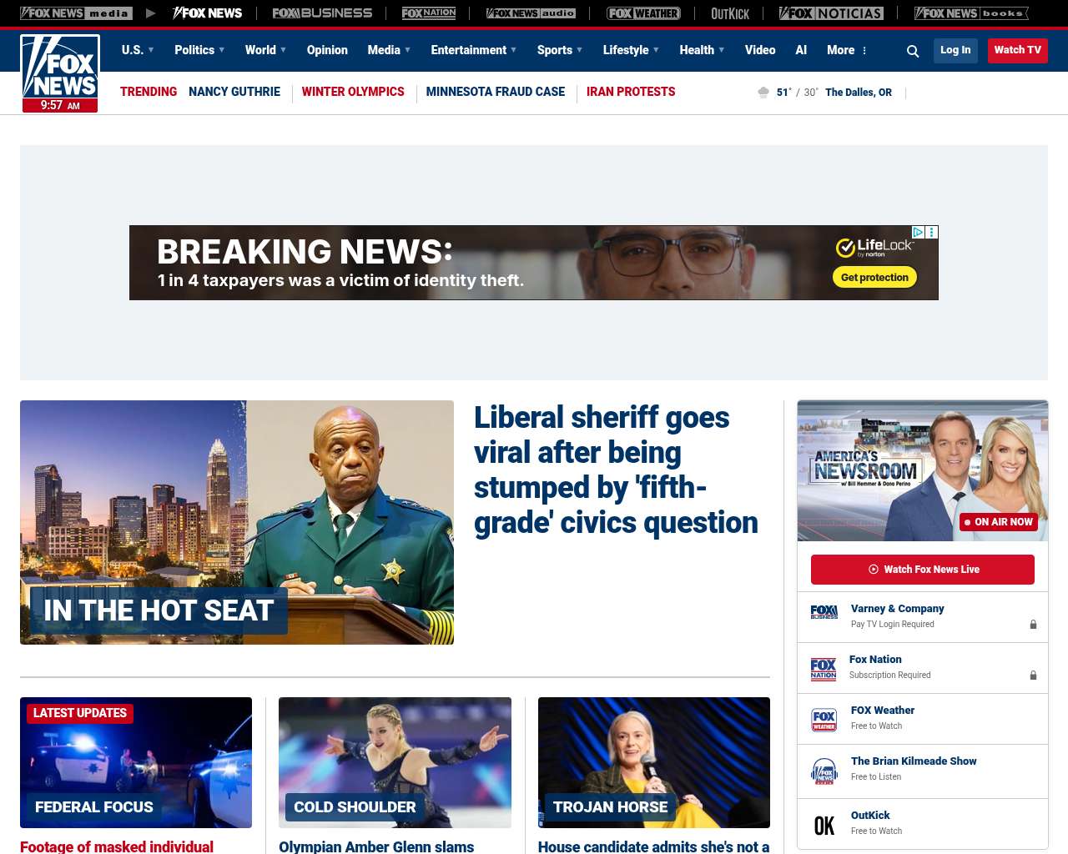
Task: Select the Opinion menu item
Action: pyautogui.click(x=327, y=50)
